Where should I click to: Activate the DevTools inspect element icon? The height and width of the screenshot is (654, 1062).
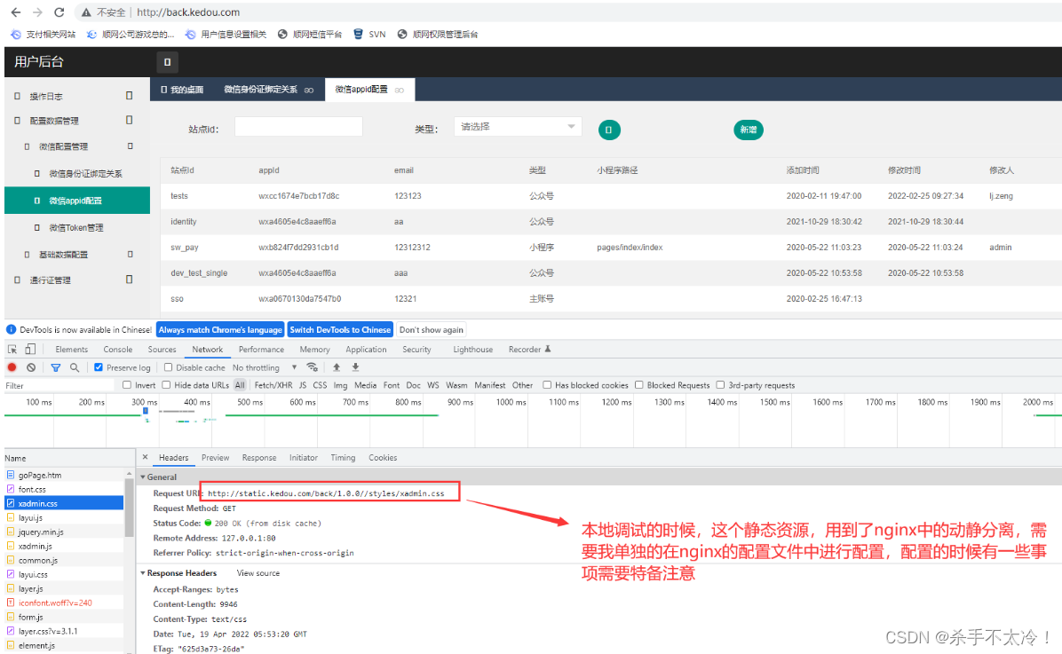(x=12, y=350)
